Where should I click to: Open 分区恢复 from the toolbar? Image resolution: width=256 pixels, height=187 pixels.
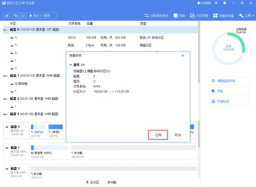pyautogui.click(x=199, y=16)
